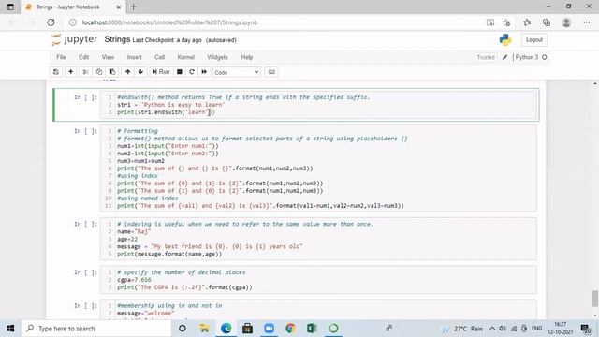599x337 pixels.
Task: Save notebook with the floppy disk icon
Action: (56, 72)
